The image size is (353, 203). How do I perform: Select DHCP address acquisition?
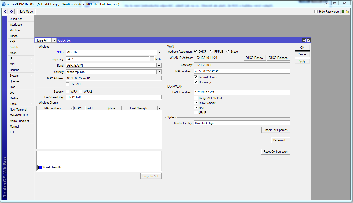pos(196,51)
